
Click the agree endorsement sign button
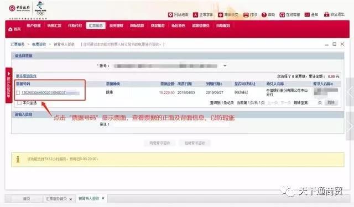(160, 143)
